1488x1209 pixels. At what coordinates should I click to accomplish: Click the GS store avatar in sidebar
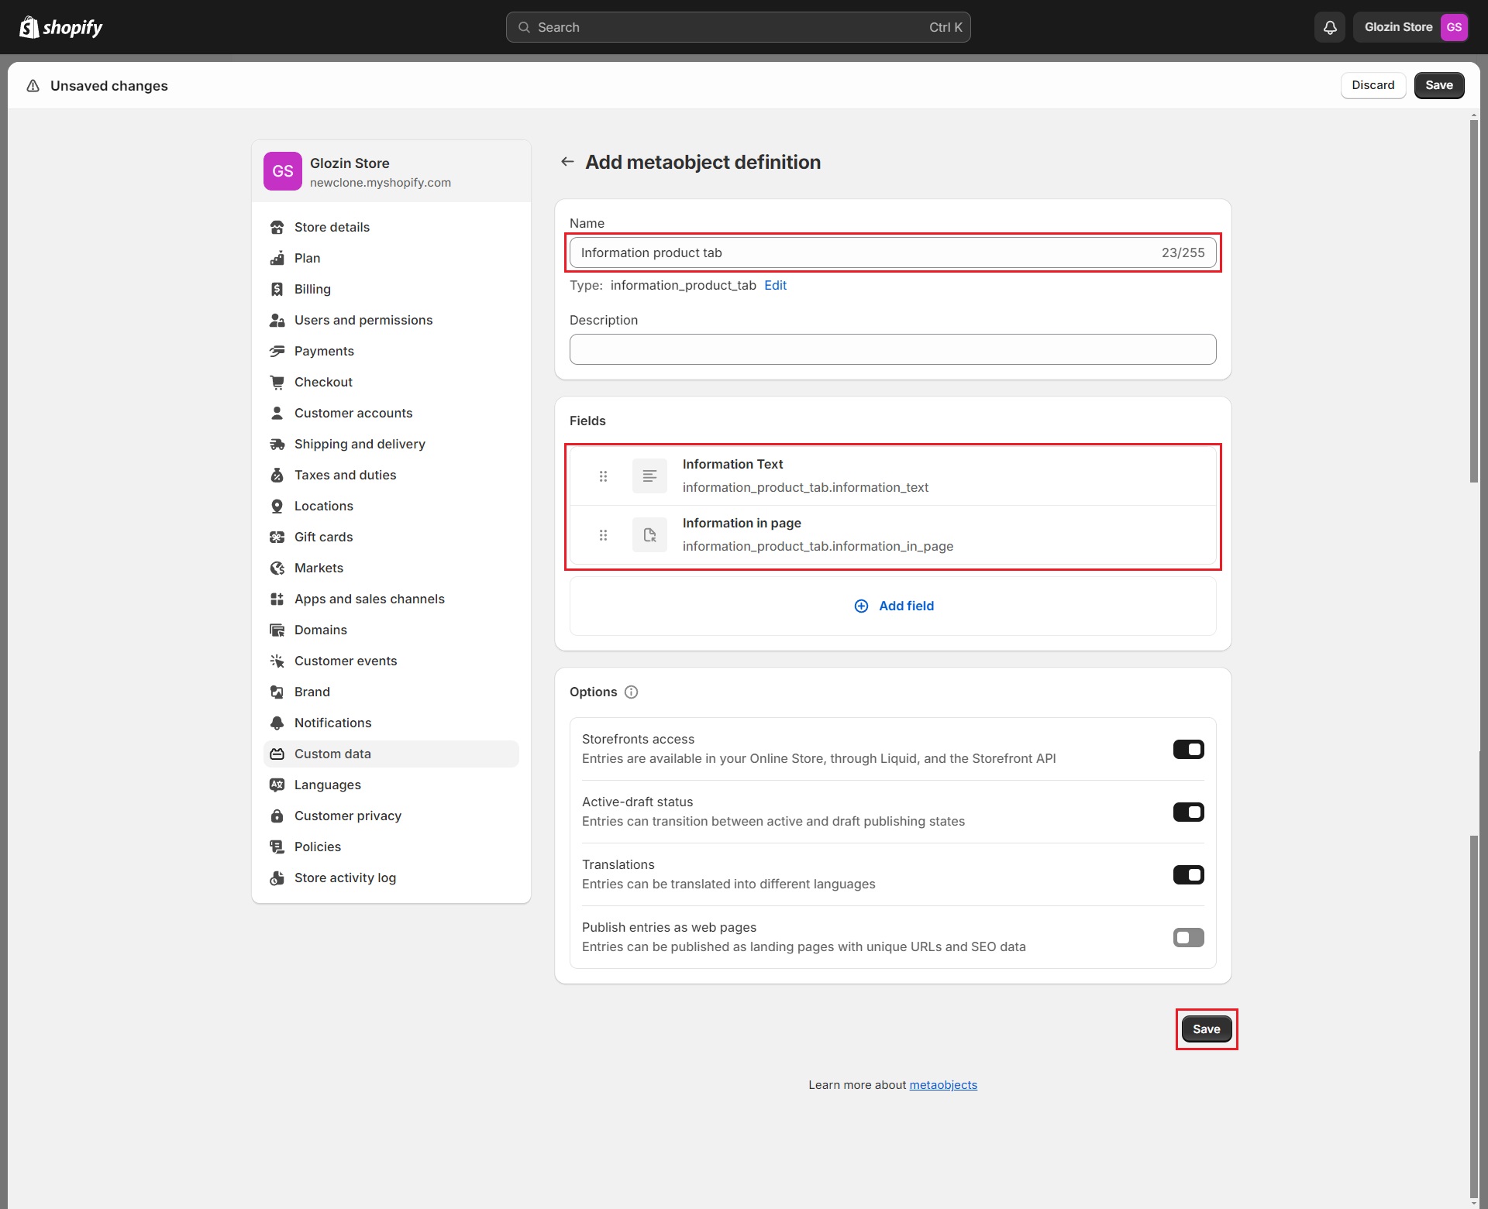(x=283, y=171)
